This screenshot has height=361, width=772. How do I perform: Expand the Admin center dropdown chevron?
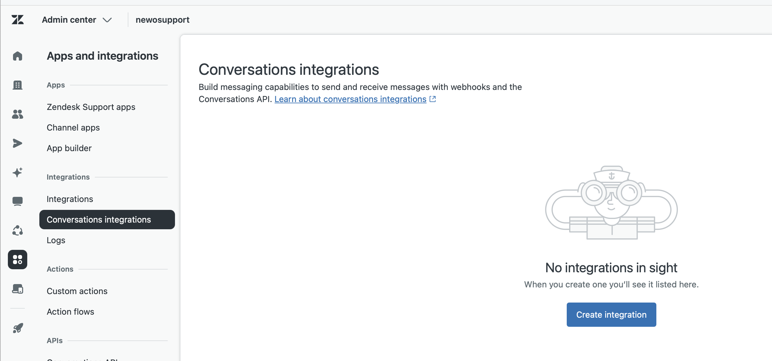click(107, 20)
